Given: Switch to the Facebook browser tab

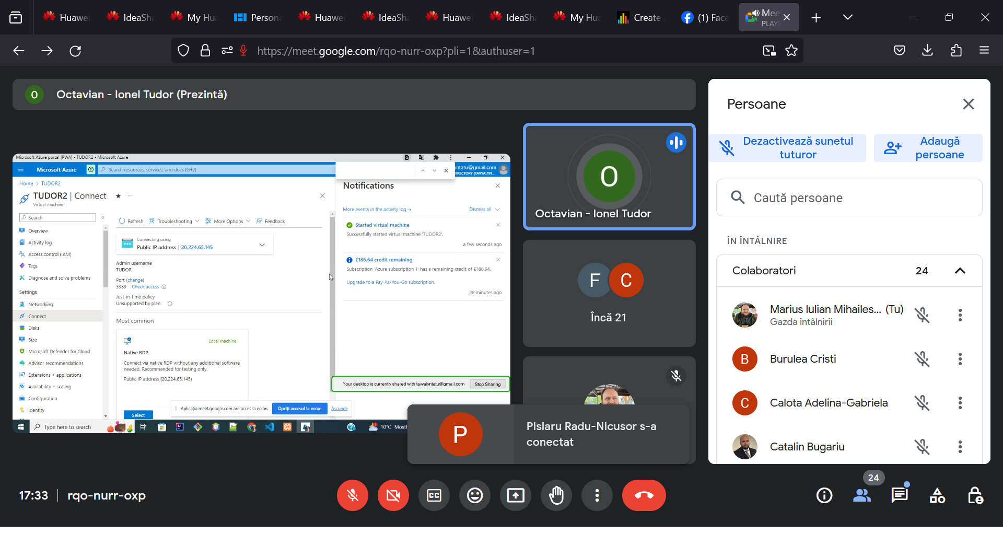Looking at the screenshot, I should point(705,18).
